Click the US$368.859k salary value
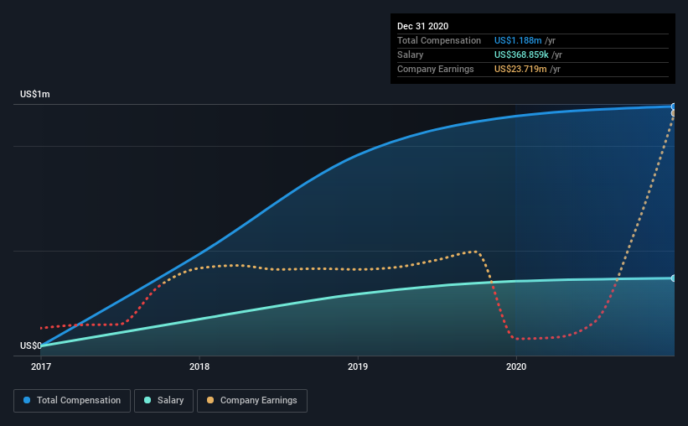This screenshot has width=688, height=426. pos(521,55)
